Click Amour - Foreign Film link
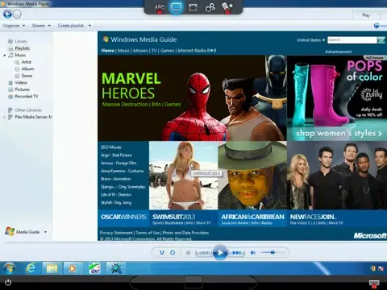Screen dimensions: 387x290 pos(119,163)
